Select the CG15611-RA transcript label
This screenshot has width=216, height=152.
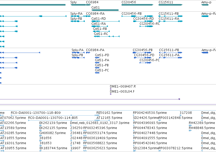[169, 18]
